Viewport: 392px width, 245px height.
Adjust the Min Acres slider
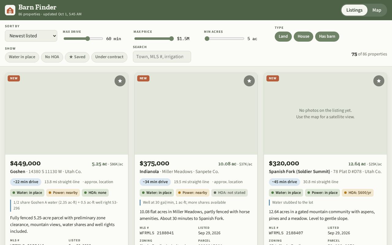point(224,39)
